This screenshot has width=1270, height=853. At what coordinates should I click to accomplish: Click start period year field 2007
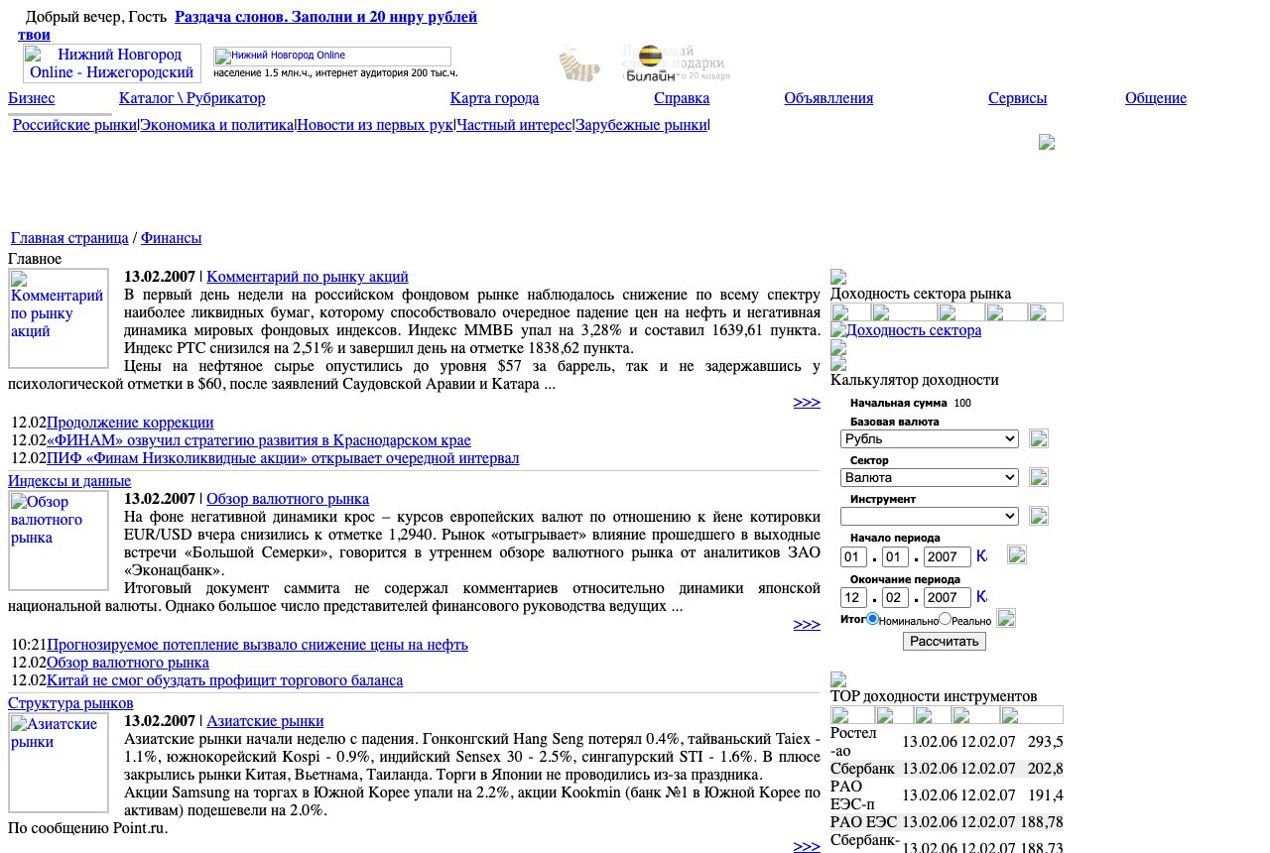948,557
